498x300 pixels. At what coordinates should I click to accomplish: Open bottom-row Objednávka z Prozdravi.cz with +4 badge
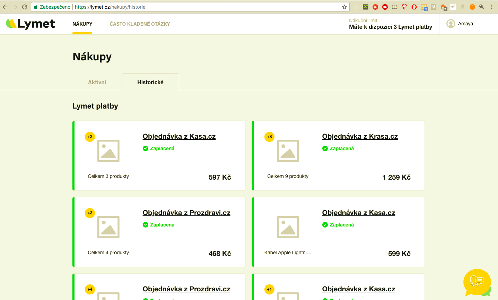point(186,289)
